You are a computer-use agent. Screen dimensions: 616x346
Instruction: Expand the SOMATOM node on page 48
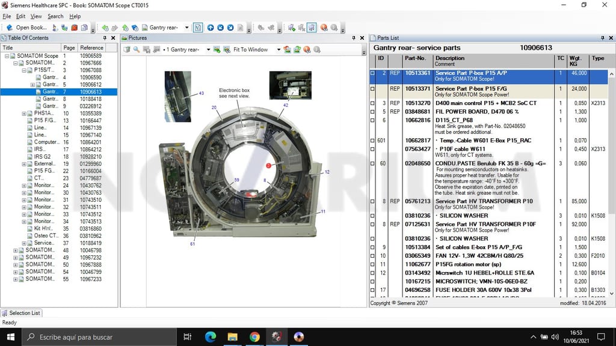coord(15,250)
